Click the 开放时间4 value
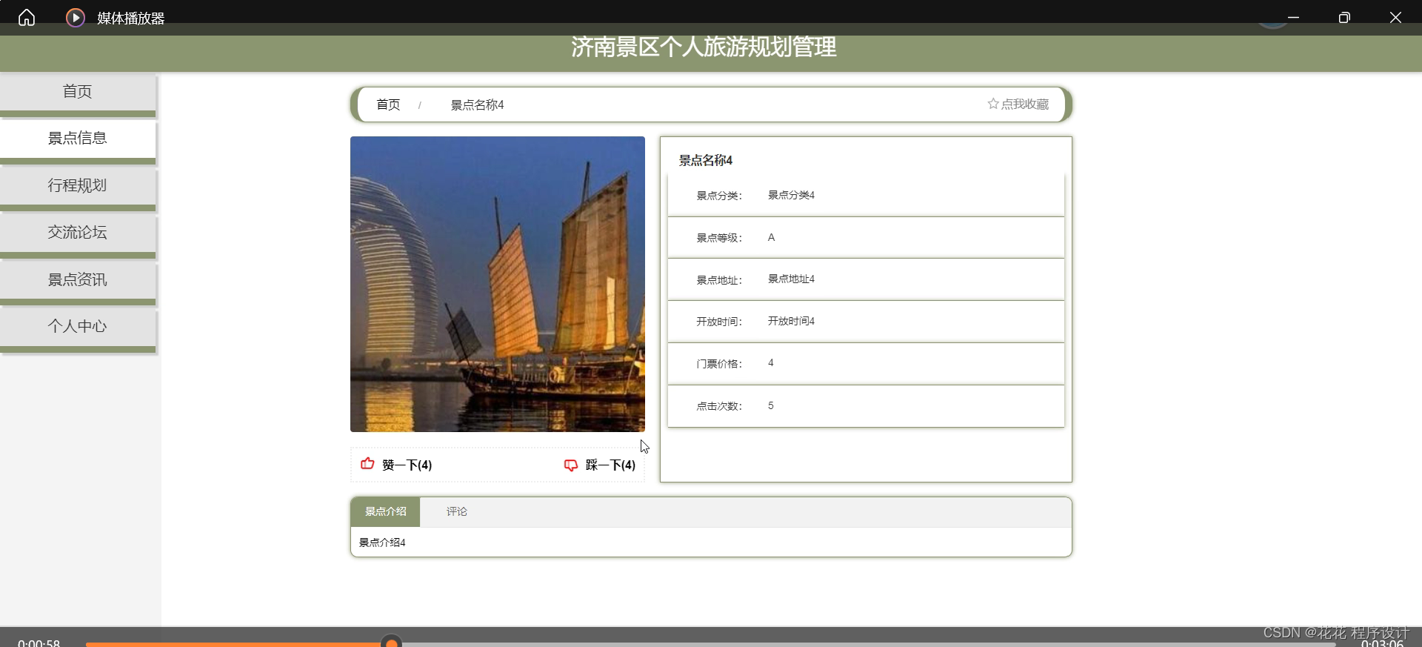Image resolution: width=1422 pixels, height=647 pixels. (791, 321)
